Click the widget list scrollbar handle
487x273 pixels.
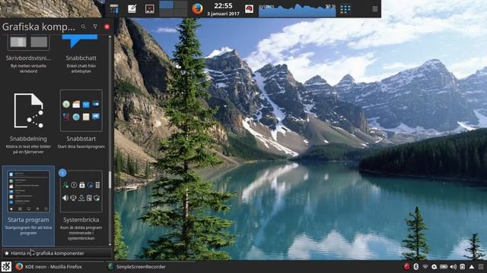coord(110,180)
